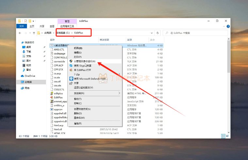Screen dimensions: 248x160
Task: Choose 属性(R) in the context menu
Action: [x=95, y=124]
